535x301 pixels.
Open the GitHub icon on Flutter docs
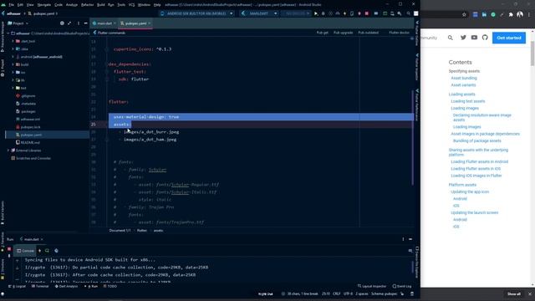tap(485, 38)
